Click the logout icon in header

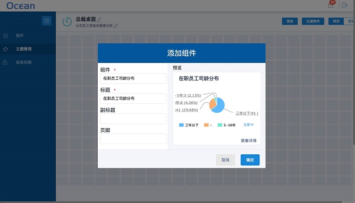(345, 5)
